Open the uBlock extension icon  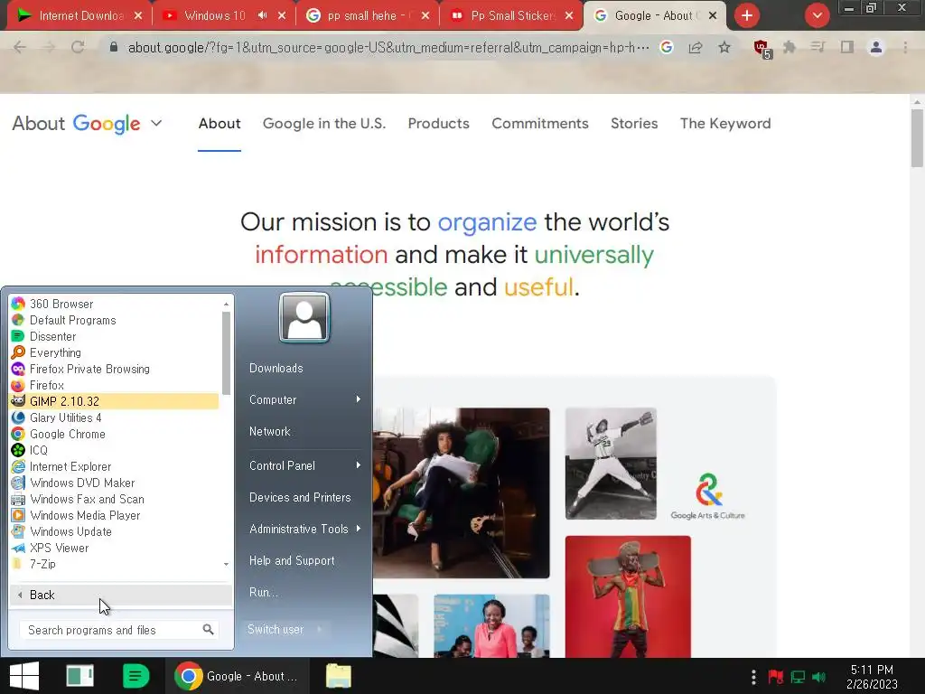(761, 49)
